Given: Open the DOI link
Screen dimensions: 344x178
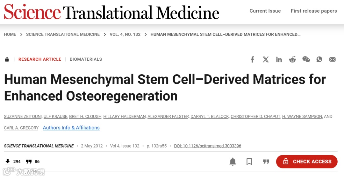Looking at the screenshot, I should click(207, 146).
